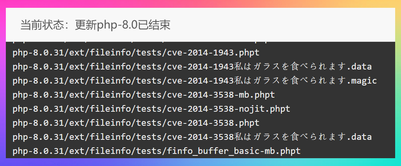This screenshot has height=166, width=401.
Task: Select the cve-2014-3538.phpt log line
Action: (136, 123)
